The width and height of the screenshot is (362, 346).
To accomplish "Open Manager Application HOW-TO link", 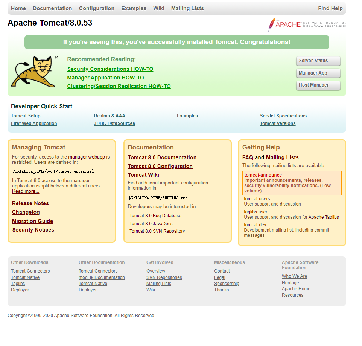I will tap(105, 78).
